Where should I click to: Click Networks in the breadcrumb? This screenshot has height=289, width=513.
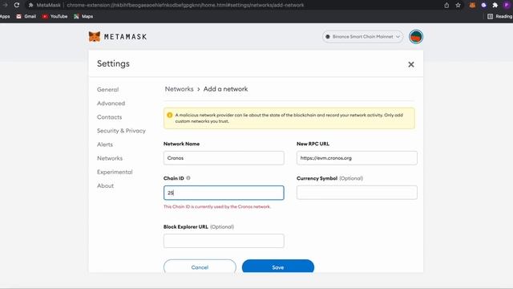click(179, 89)
